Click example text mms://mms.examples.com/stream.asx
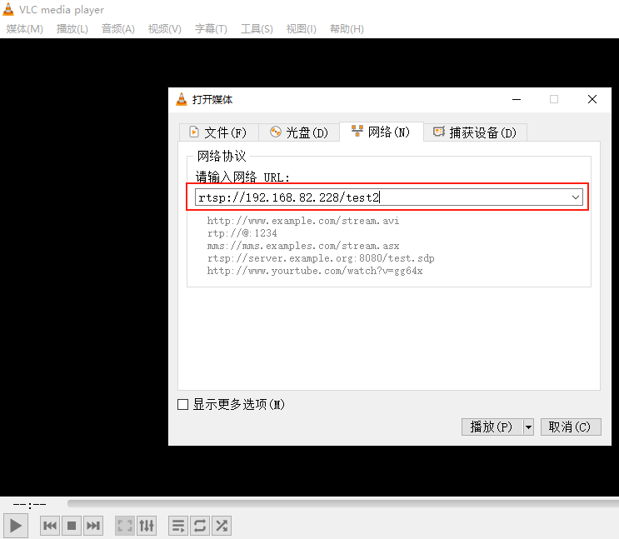The width and height of the screenshot is (619, 539). coord(302,246)
